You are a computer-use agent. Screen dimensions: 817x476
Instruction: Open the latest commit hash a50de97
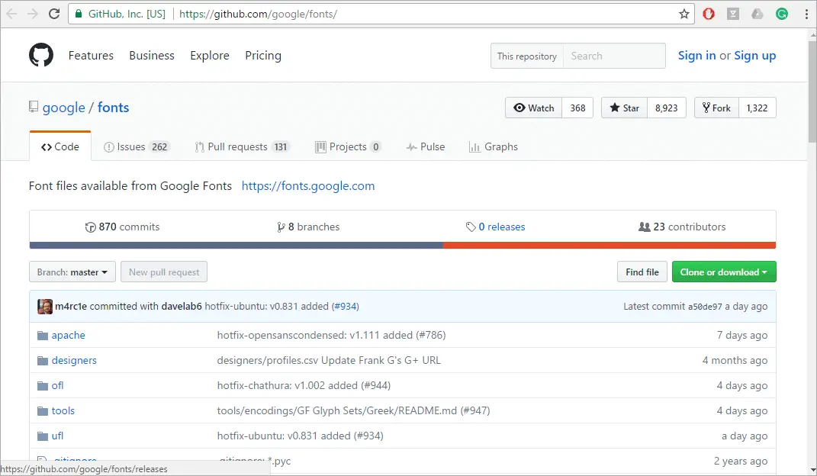705,307
